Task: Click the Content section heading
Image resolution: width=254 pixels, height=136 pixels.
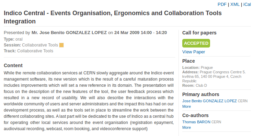Action: click(13, 65)
